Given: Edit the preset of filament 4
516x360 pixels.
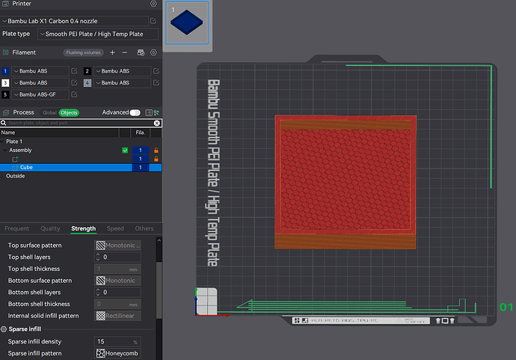Looking at the screenshot, I should 156,82.
